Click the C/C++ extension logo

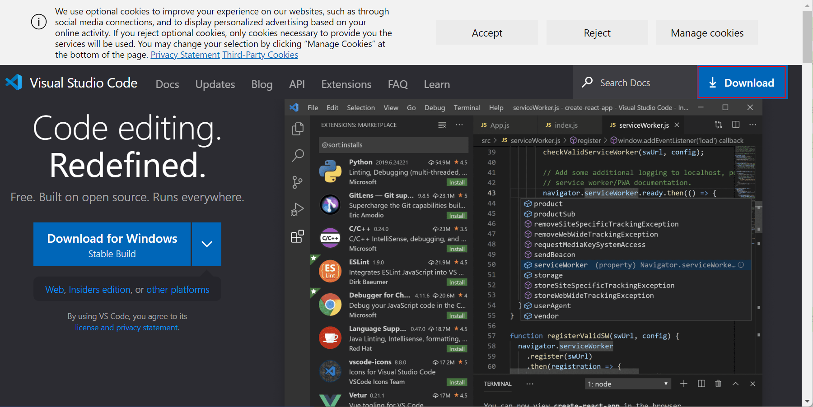click(330, 238)
